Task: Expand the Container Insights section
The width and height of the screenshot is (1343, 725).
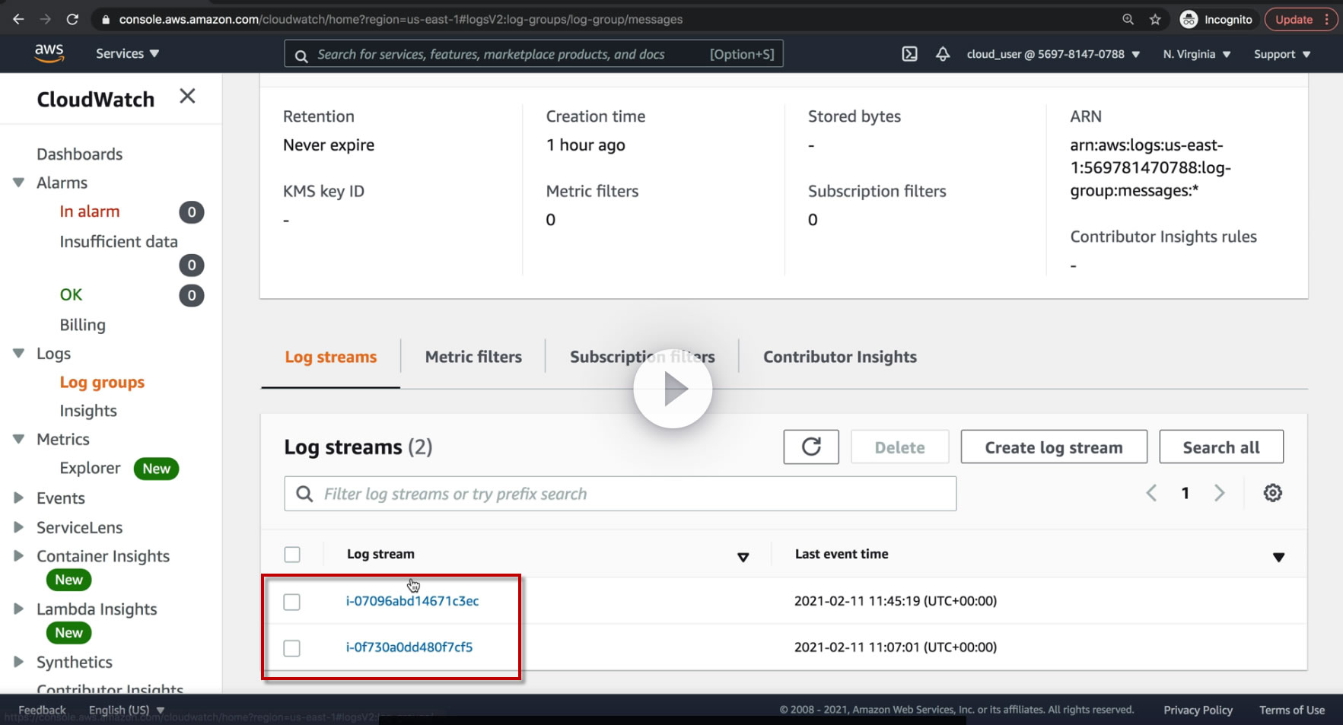Action: click(x=19, y=555)
